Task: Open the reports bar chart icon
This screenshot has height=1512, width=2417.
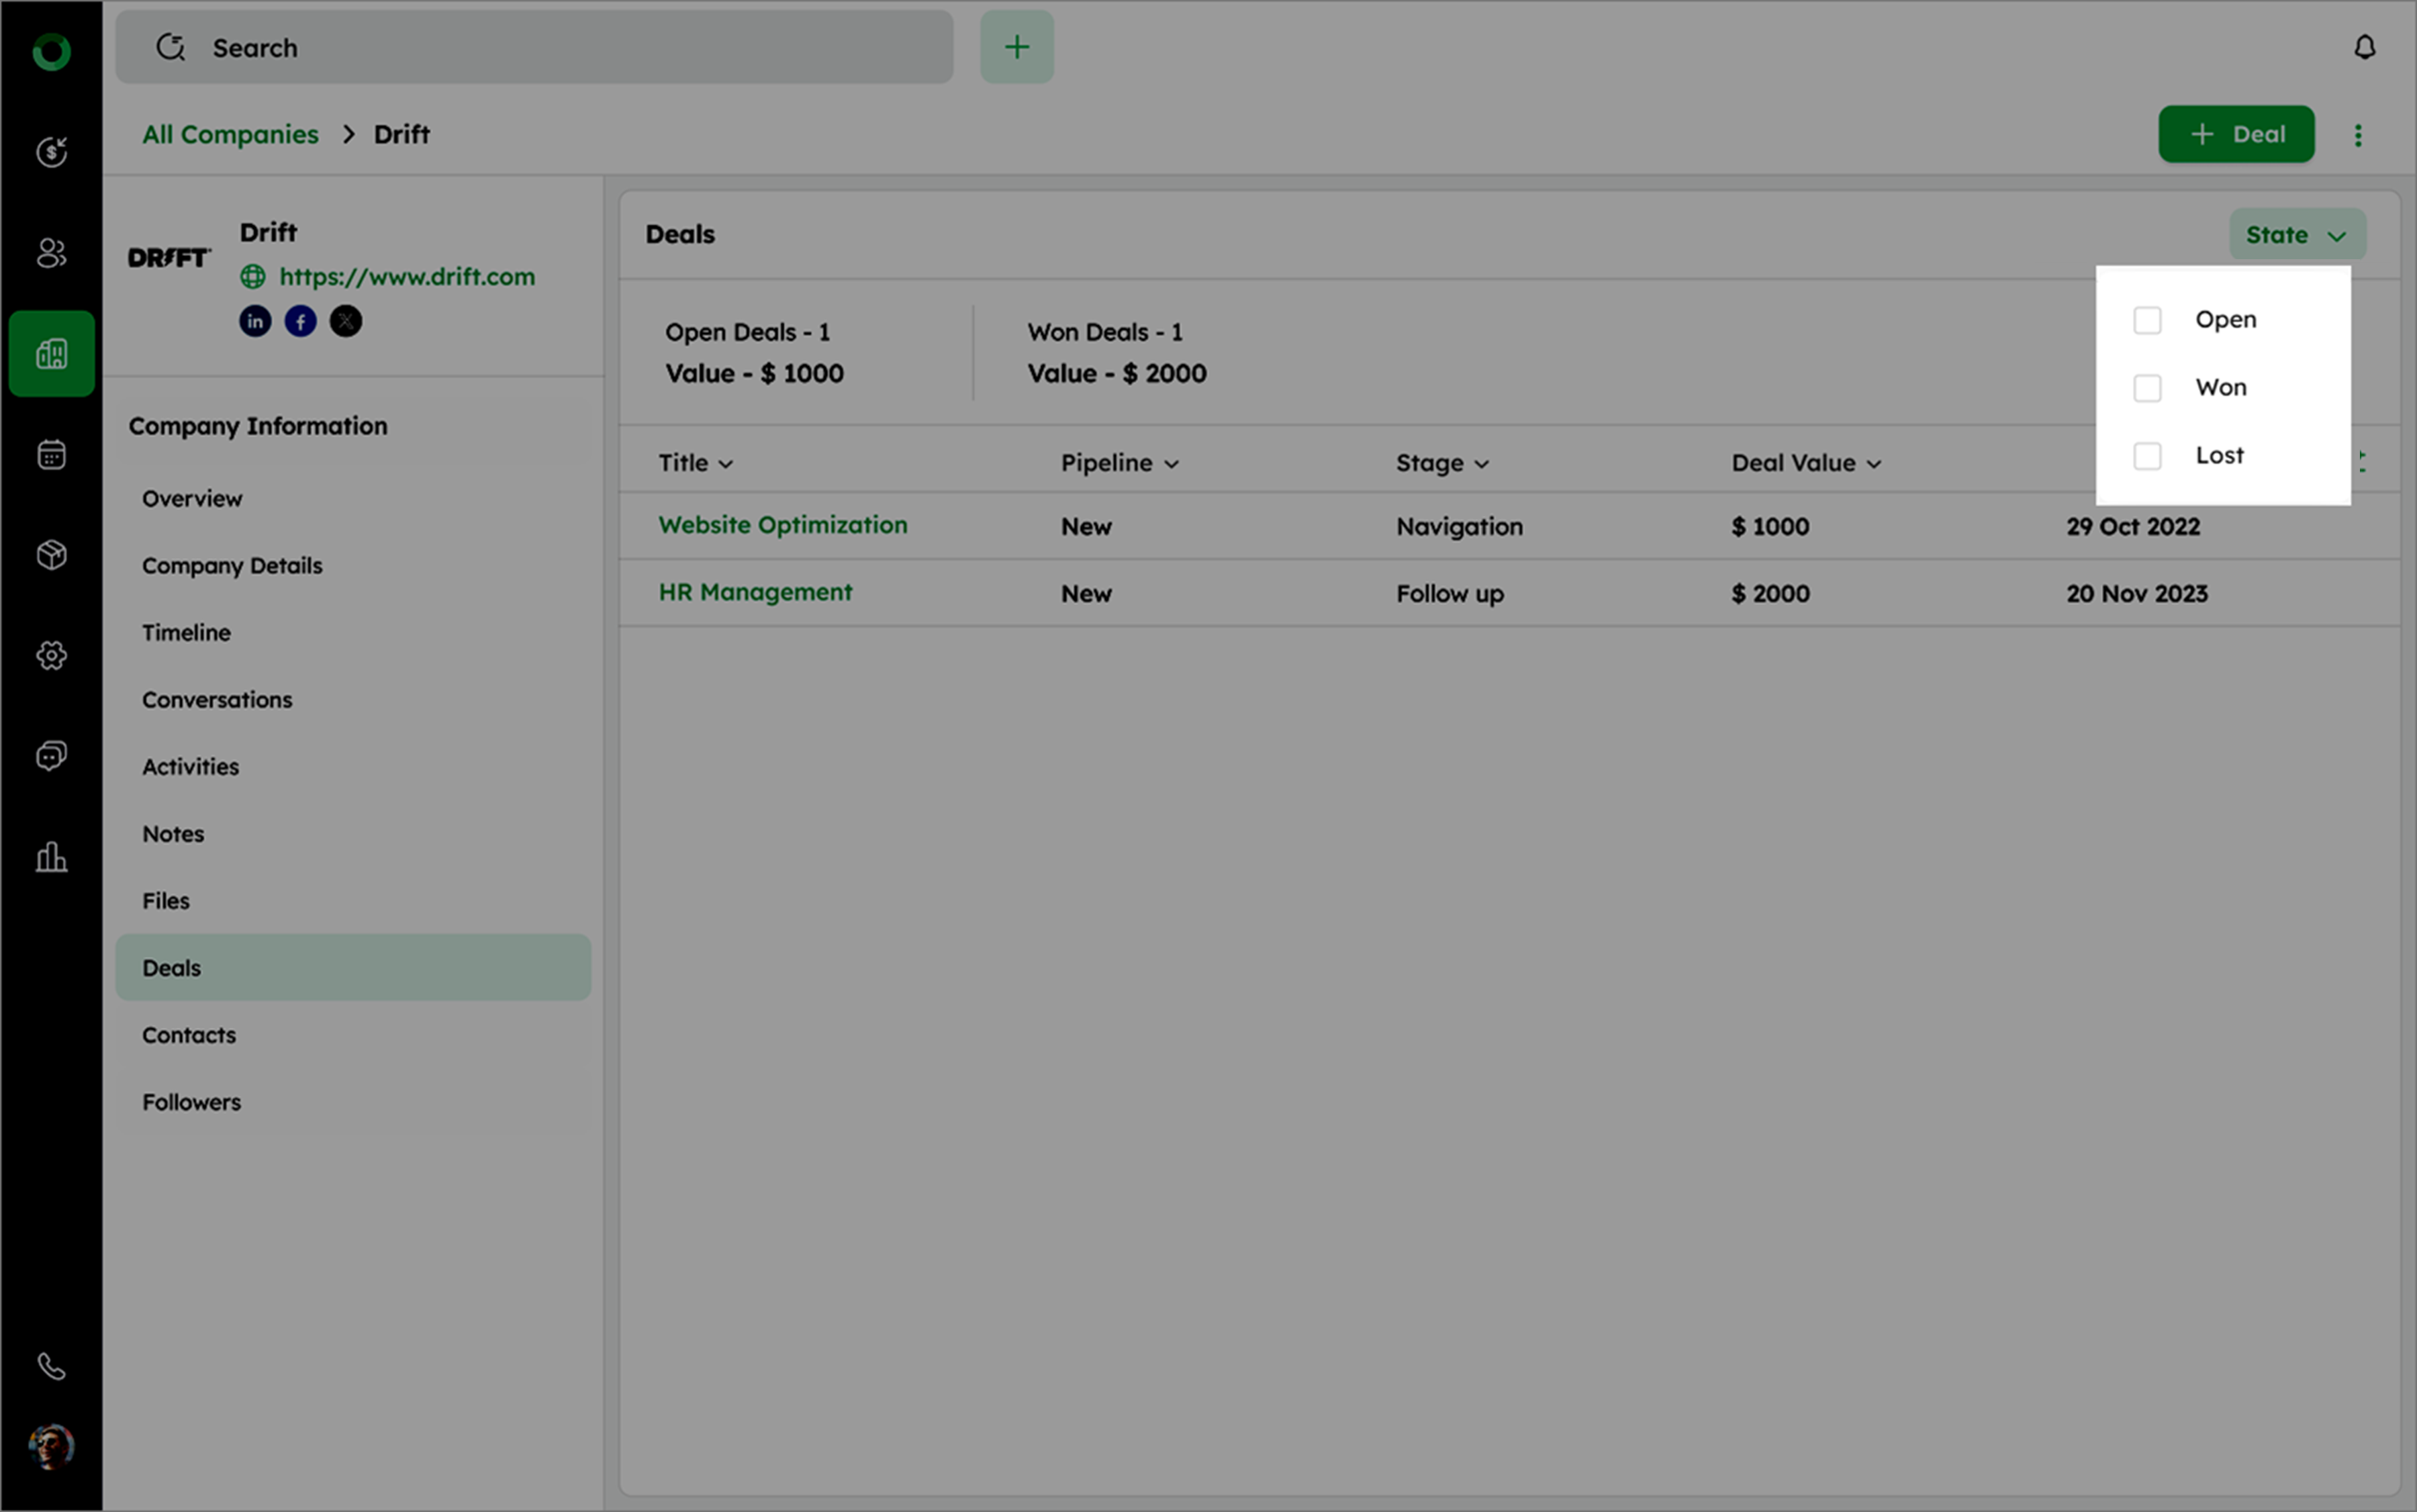Action: coord(51,857)
